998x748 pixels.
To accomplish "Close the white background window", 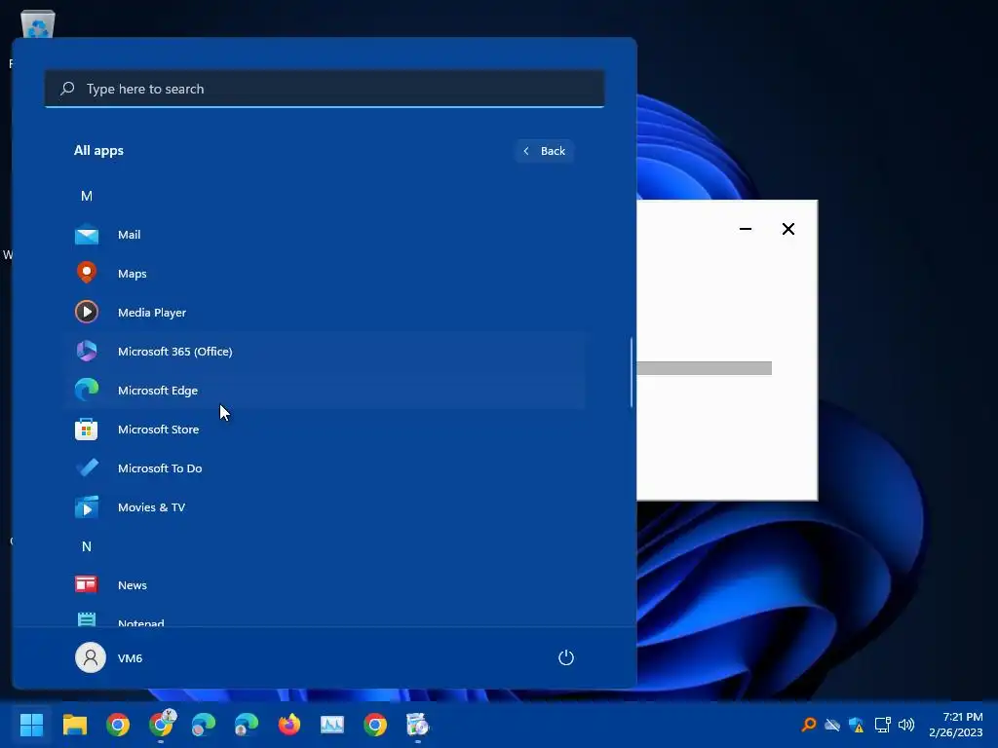I will tap(787, 228).
